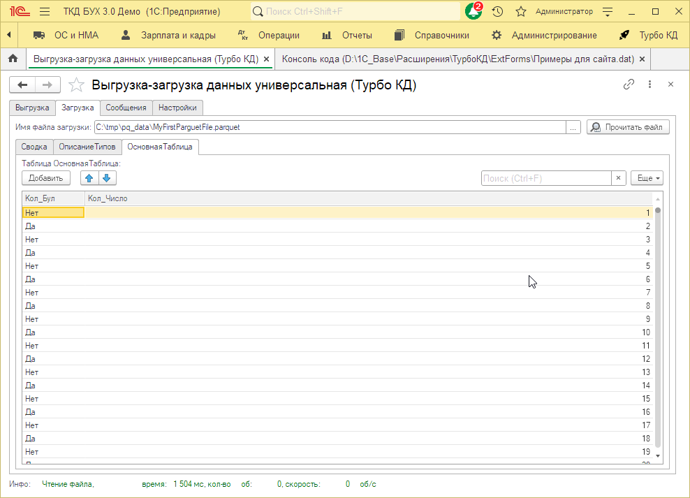Click the back navigation arrow

tap(23, 85)
